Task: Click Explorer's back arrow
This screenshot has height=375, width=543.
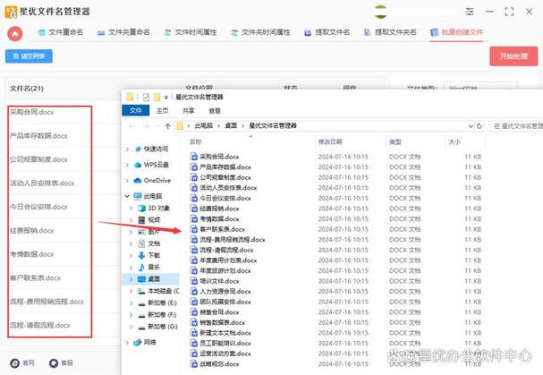Action: coord(132,126)
